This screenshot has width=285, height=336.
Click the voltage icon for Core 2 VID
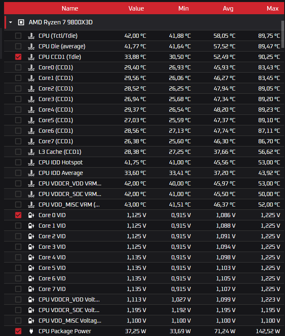click(x=31, y=236)
